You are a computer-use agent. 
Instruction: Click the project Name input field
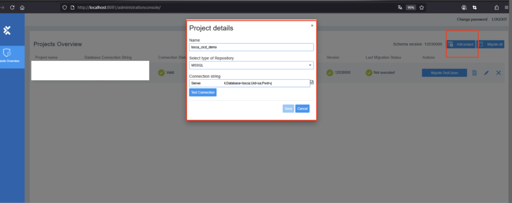(251, 47)
